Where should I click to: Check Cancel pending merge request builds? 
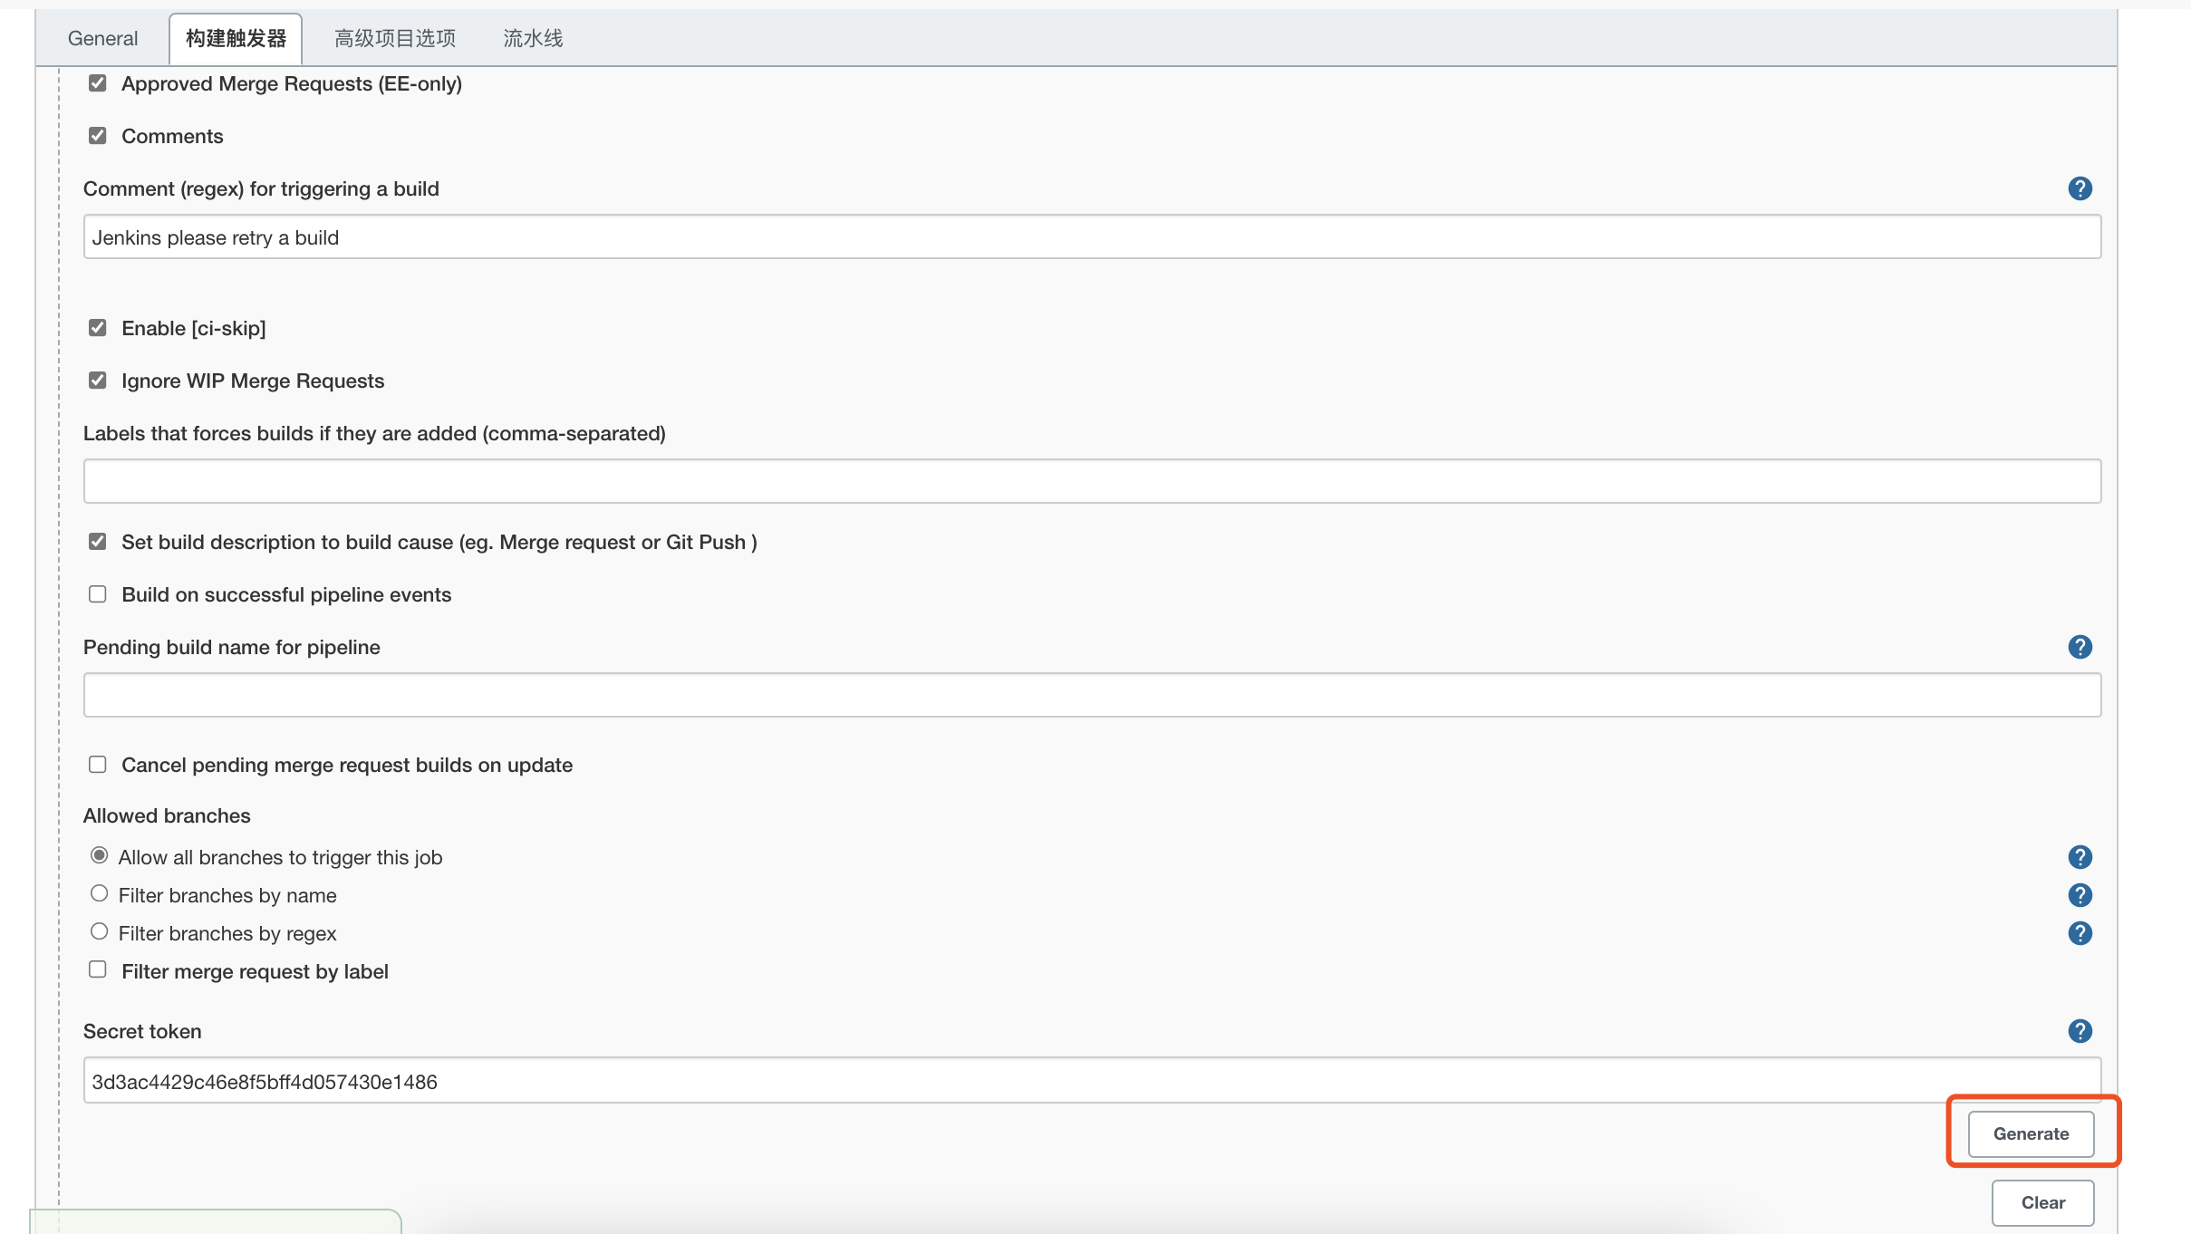tap(98, 765)
